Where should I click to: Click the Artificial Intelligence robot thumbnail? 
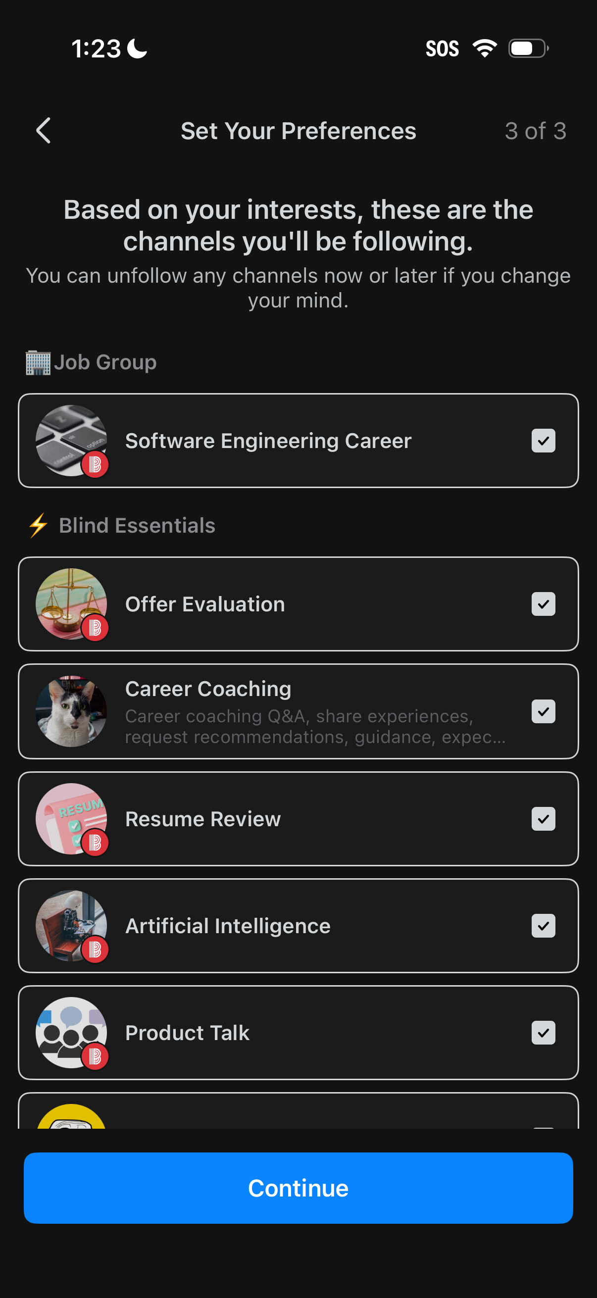[70, 925]
